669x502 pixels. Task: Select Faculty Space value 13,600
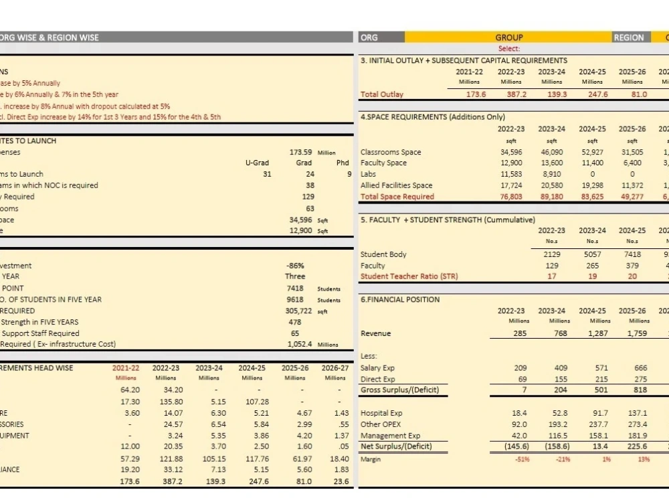(x=552, y=163)
